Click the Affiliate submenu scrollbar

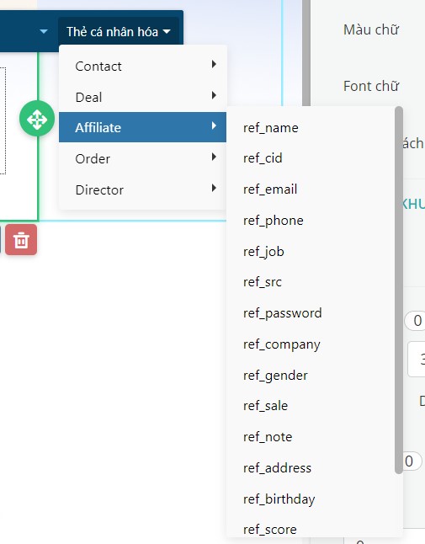coord(399,290)
